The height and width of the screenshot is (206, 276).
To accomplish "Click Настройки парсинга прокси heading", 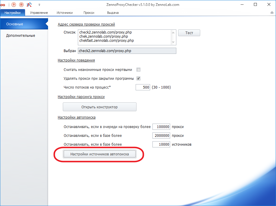I will pos(81,97).
